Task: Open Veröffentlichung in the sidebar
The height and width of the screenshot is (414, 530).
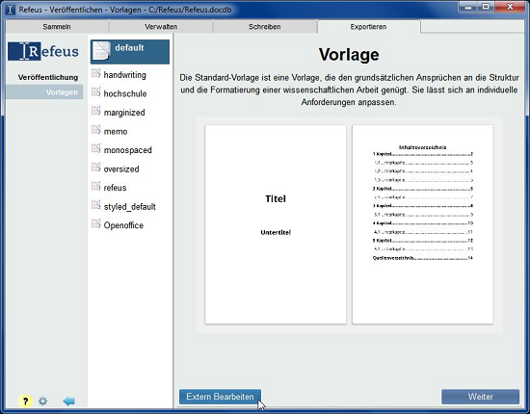Action: [48, 77]
